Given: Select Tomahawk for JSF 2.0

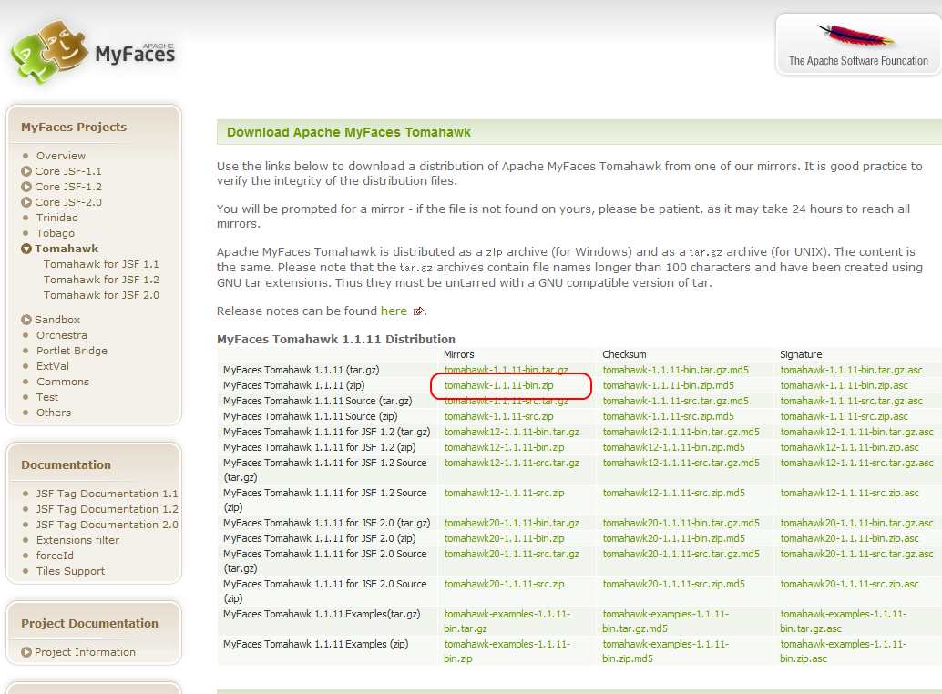Looking at the screenshot, I should tap(101, 295).
